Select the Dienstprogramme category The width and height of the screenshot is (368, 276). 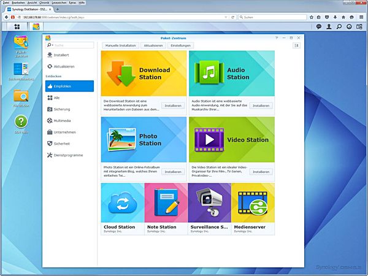70,155
